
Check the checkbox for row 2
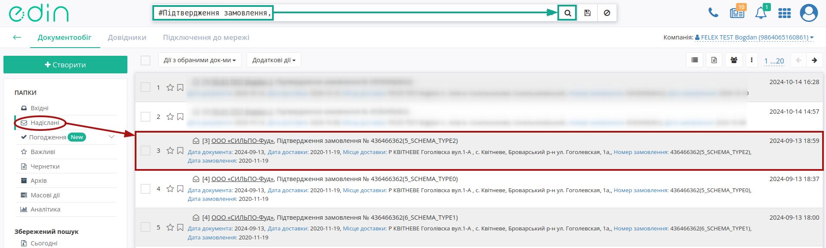(145, 117)
